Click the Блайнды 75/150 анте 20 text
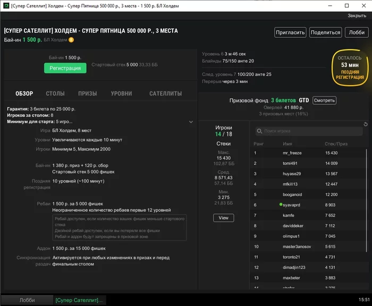Viewport: 372px width, 306px height. (228, 61)
